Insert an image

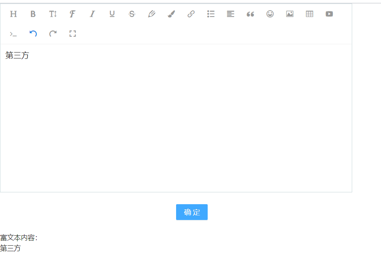pos(290,14)
